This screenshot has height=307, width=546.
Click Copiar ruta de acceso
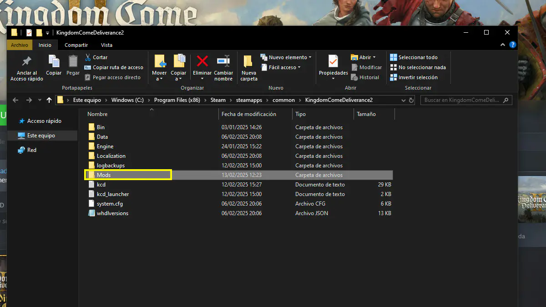point(114,67)
